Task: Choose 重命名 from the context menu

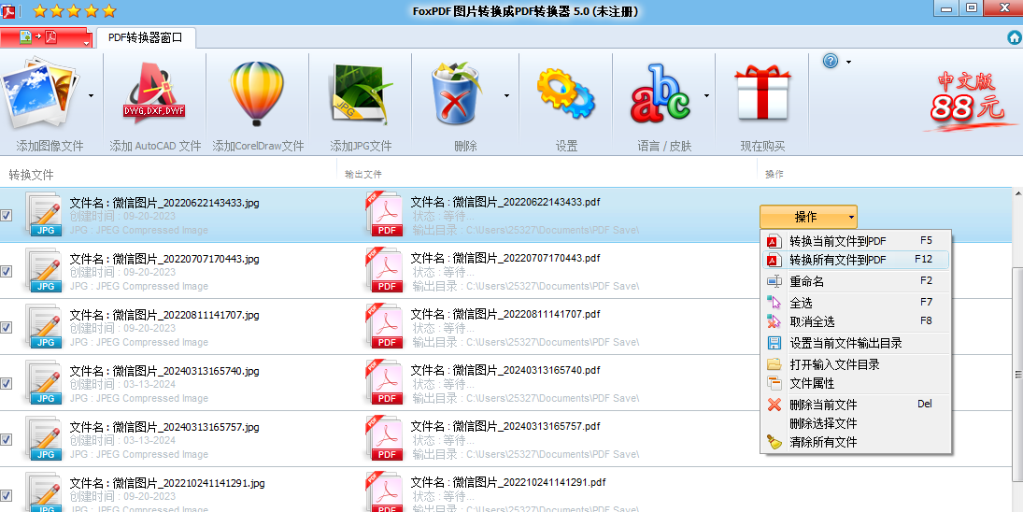Action: [x=856, y=281]
